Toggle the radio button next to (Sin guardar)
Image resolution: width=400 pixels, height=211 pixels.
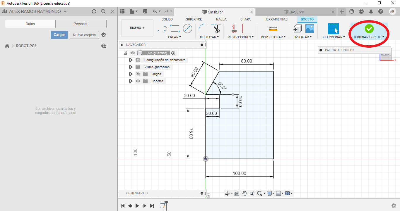(173, 53)
